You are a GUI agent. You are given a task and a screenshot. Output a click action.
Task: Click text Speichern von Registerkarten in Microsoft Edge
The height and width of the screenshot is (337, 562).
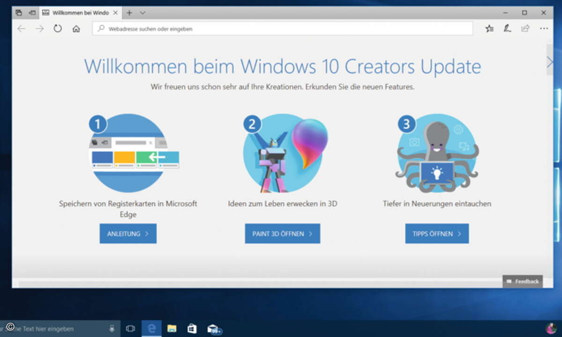(x=128, y=209)
